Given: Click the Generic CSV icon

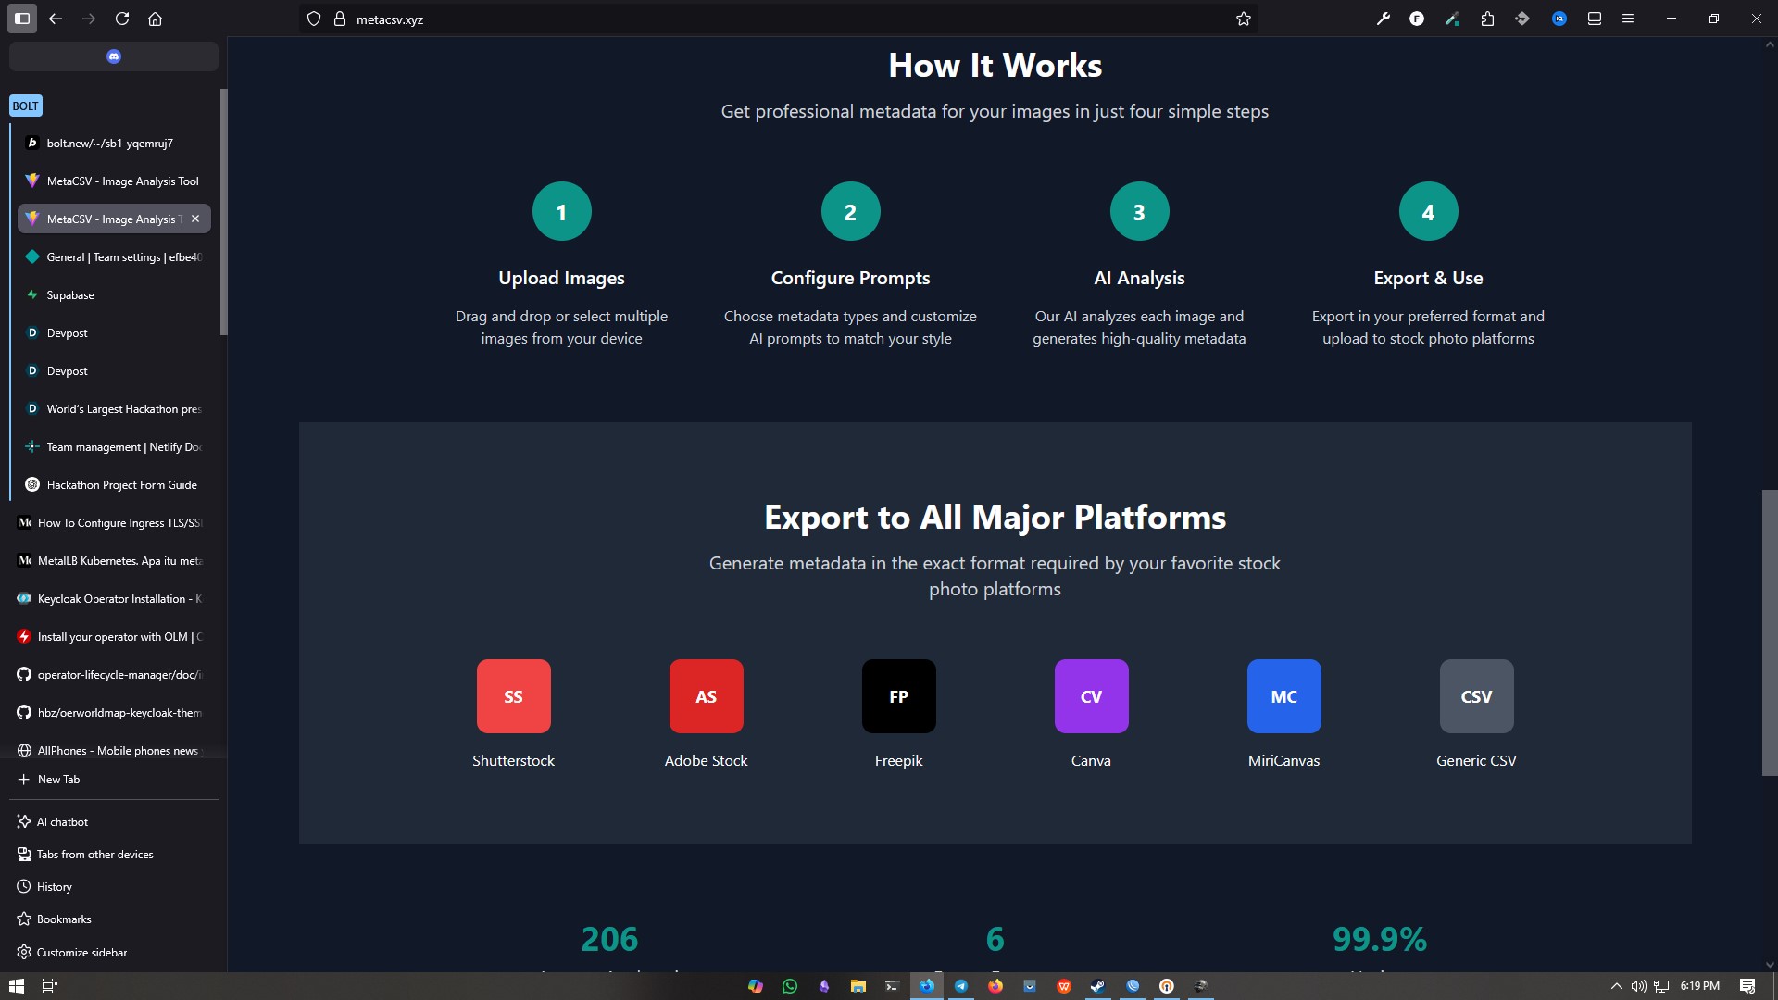Looking at the screenshot, I should tap(1476, 696).
